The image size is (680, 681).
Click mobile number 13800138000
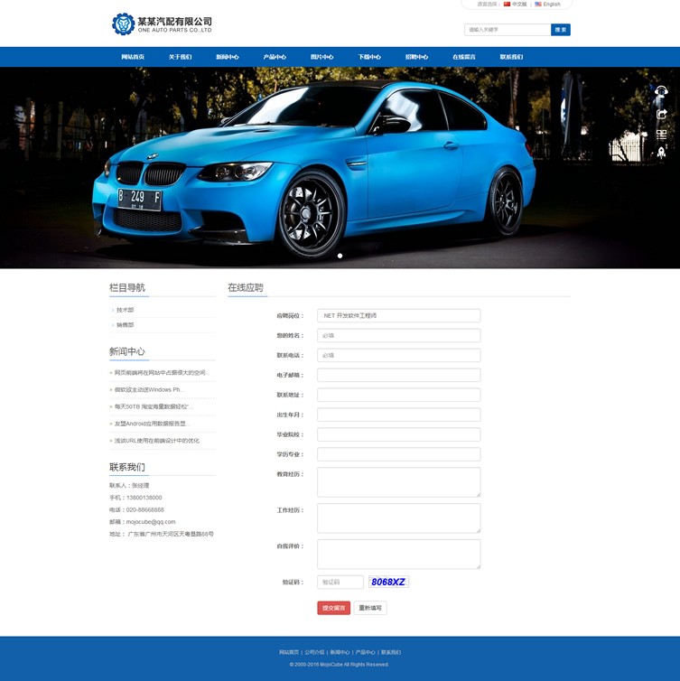pos(144,498)
